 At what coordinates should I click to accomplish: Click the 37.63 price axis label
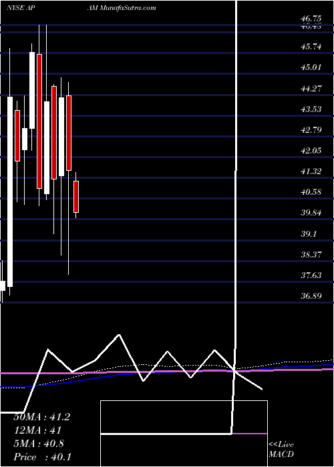click(x=311, y=275)
